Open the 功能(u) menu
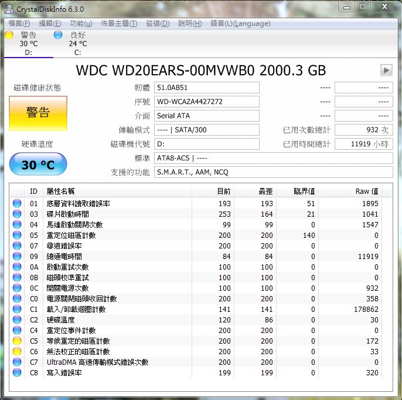This screenshot has width=402, height=400. coord(81,23)
